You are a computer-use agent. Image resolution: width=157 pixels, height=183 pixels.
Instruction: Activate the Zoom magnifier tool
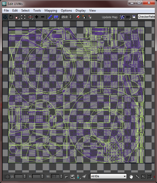tap(137, 176)
